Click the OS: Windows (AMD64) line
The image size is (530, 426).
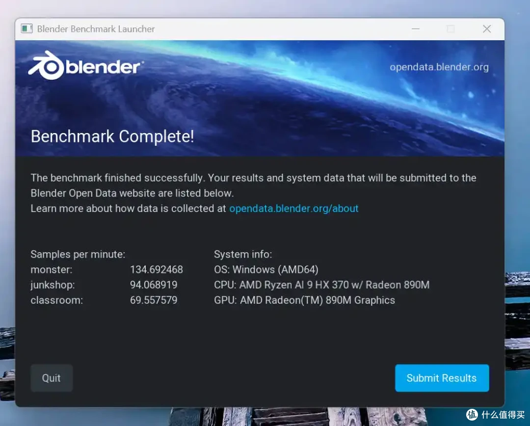(266, 269)
